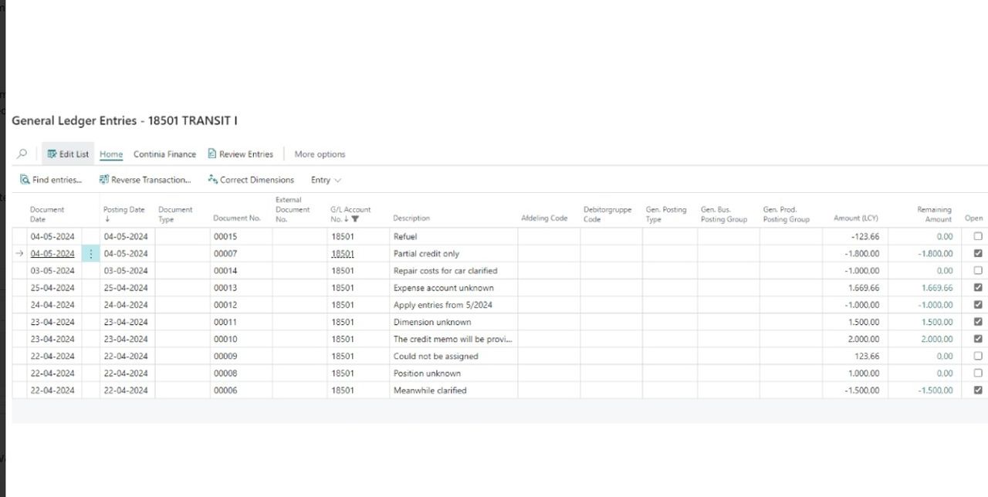
Task: Expand More options in the action bar
Action: tap(320, 154)
